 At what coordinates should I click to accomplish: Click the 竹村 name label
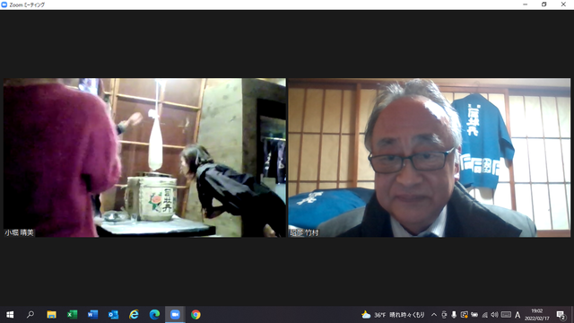[304, 232]
